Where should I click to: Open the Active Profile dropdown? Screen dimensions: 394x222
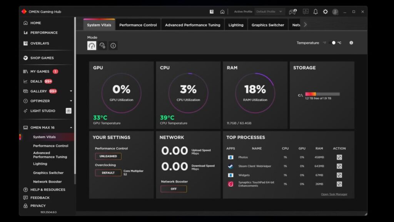click(269, 12)
